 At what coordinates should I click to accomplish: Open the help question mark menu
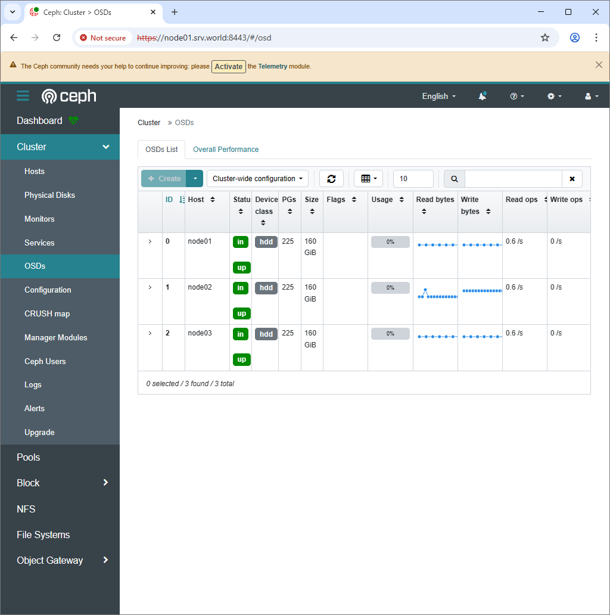click(516, 96)
